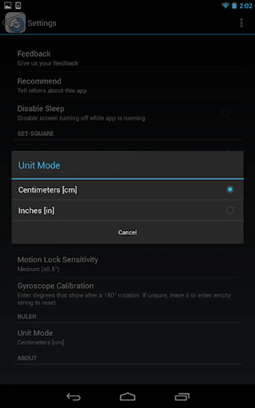Viewport: 255px width, 408px height.
Task: Tap the app icon in the action bar
Action: pyautogui.click(x=15, y=23)
